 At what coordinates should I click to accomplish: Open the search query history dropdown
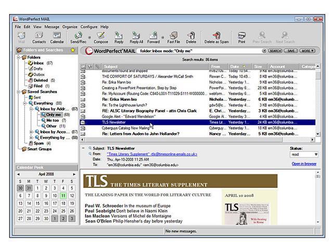264,51
